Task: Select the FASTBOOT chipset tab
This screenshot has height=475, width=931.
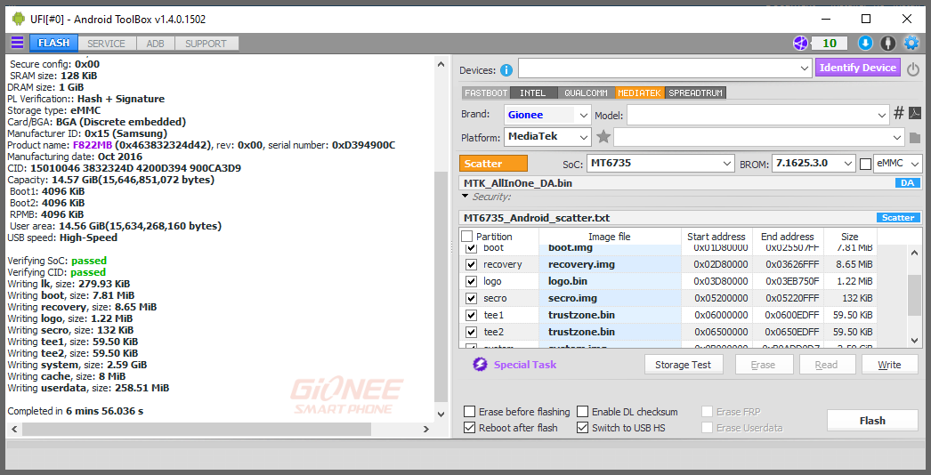Action: click(486, 93)
